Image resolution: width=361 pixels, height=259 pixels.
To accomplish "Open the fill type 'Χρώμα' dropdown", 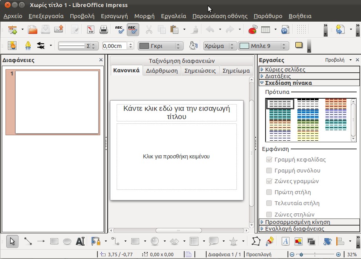I will pyautogui.click(x=220, y=46).
